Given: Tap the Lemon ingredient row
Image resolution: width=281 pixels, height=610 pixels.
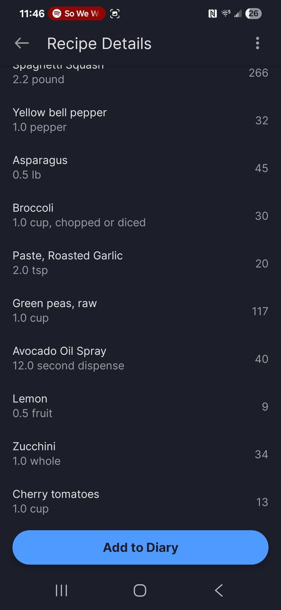Looking at the screenshot, I should click(x=140, y=406).
